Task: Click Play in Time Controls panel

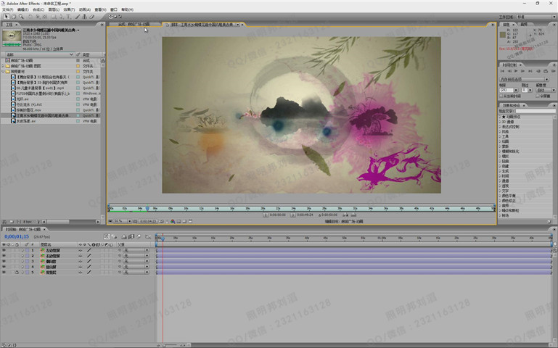Action: coord(516,71)
